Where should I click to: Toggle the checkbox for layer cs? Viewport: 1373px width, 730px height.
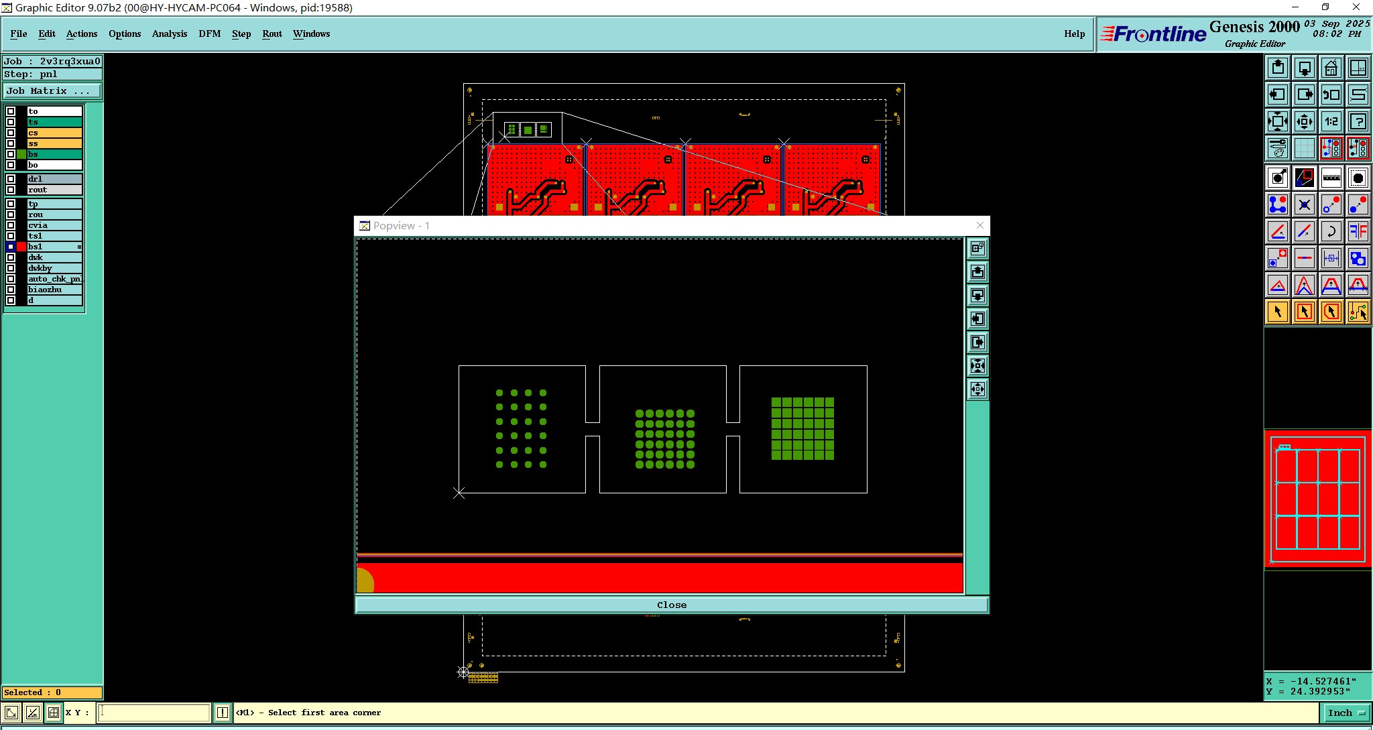click(x=11, y=133)
